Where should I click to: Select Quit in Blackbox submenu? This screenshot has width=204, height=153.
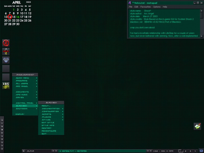click(51, 134)
